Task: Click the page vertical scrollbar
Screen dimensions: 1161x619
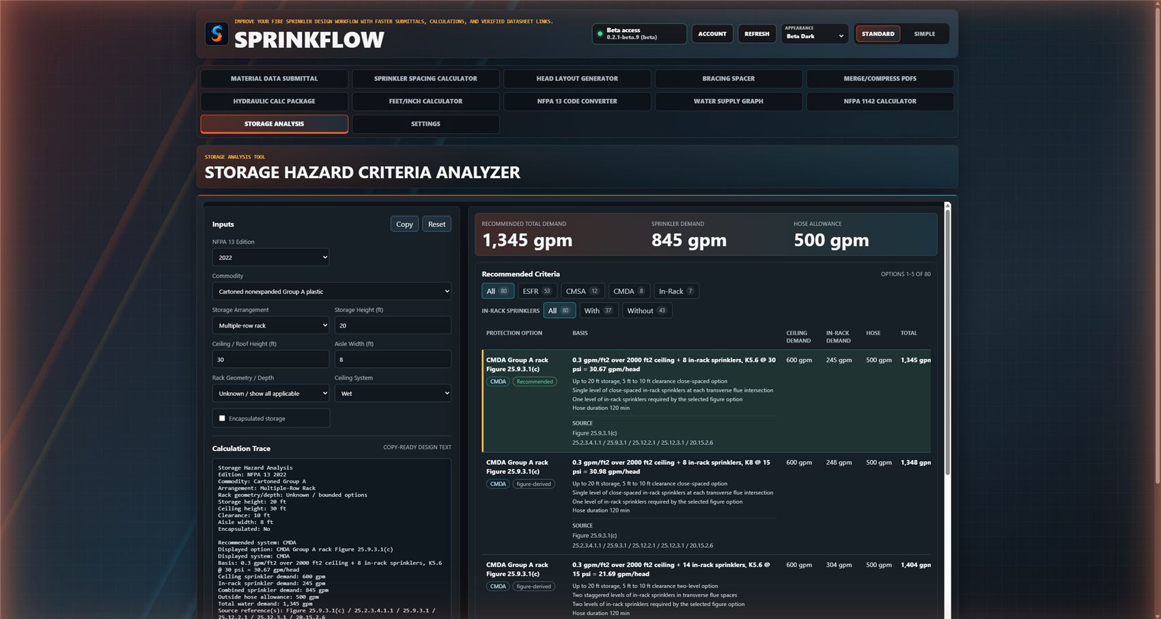Action: [x=1157, y=246]
